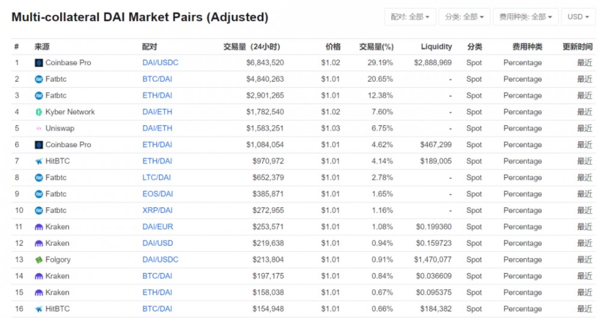Sort by the 价格 column header
The image size is (602, 318).
(333, 46)
